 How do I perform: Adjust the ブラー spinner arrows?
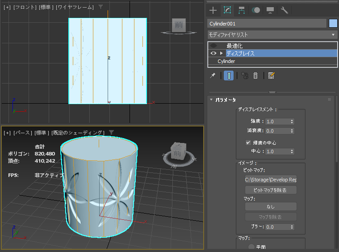tap(292, 227)
